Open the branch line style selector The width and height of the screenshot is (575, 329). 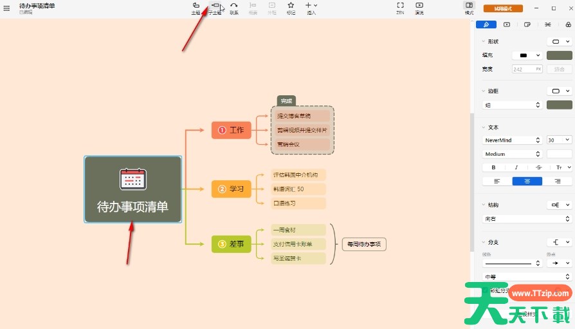coord(512,263)
